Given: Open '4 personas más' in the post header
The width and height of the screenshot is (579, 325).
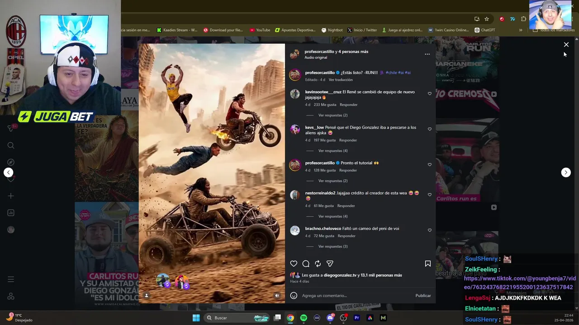Looking at the screenshot, I should [x=353, y=51].
